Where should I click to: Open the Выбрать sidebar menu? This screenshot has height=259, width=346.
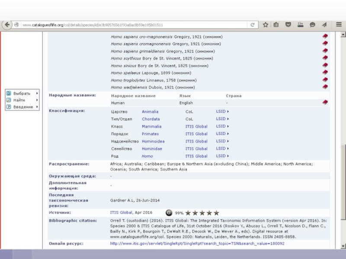22,93
